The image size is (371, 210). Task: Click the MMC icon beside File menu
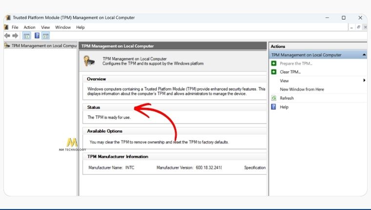pyautogui.click(x=6, y=27)
